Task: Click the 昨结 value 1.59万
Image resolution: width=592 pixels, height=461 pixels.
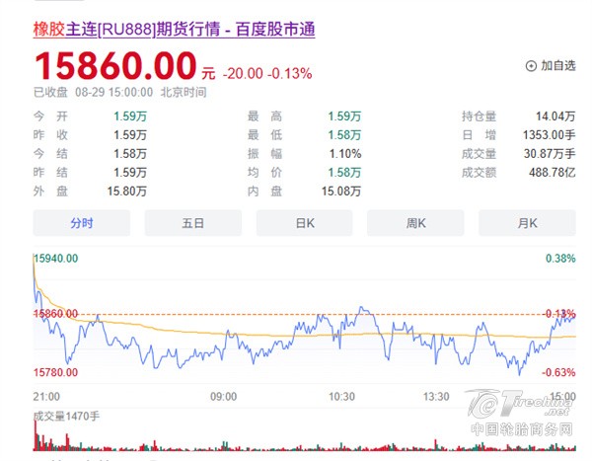Action: [x=130, y=173]
